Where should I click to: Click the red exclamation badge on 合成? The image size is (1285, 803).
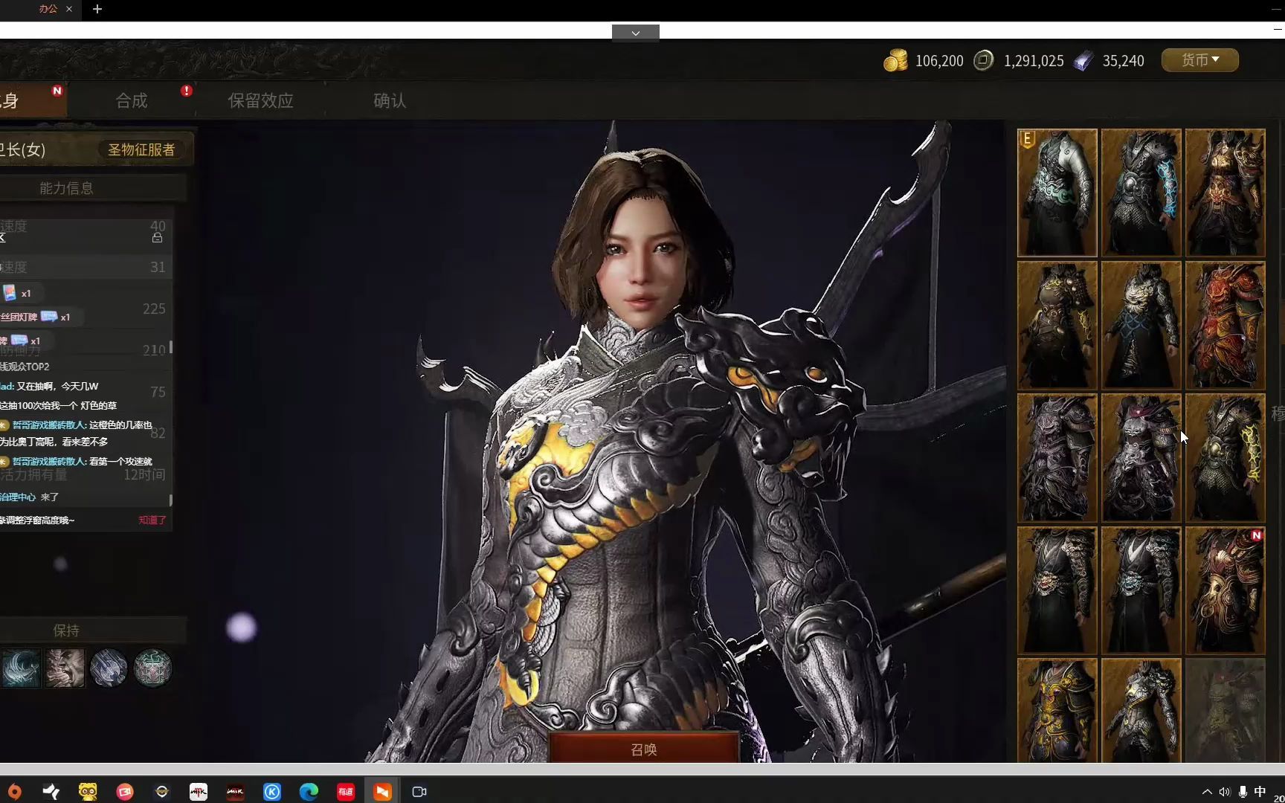[186, 90]
